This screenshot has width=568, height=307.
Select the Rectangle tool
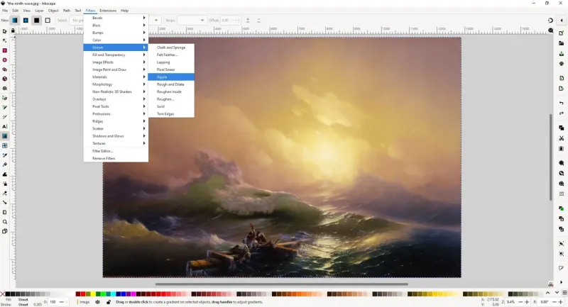click(x=5, y=50)
